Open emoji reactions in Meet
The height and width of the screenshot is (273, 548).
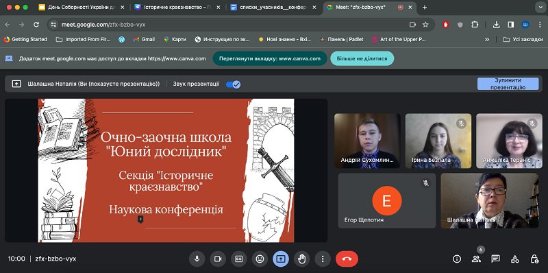pyautogui.click(x=260, y=259)
